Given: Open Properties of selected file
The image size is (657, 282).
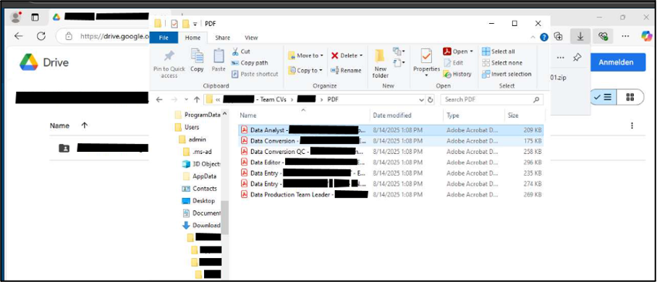Looking at the screenshot, I should (426, 62).
